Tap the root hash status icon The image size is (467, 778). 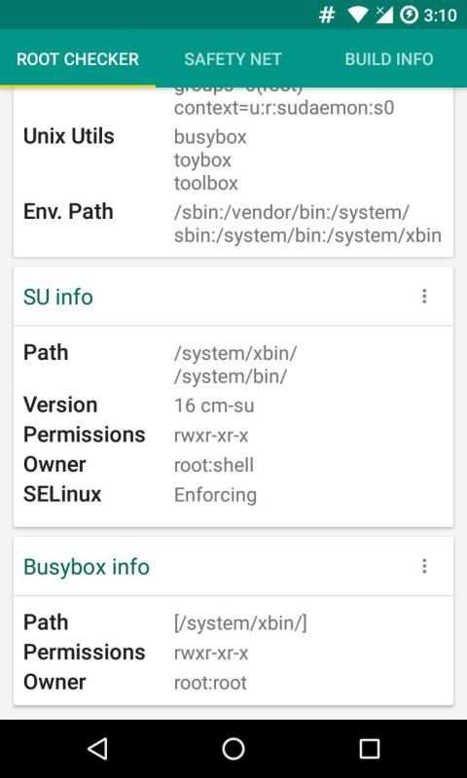pyautogui.click(x=327, y=16)
